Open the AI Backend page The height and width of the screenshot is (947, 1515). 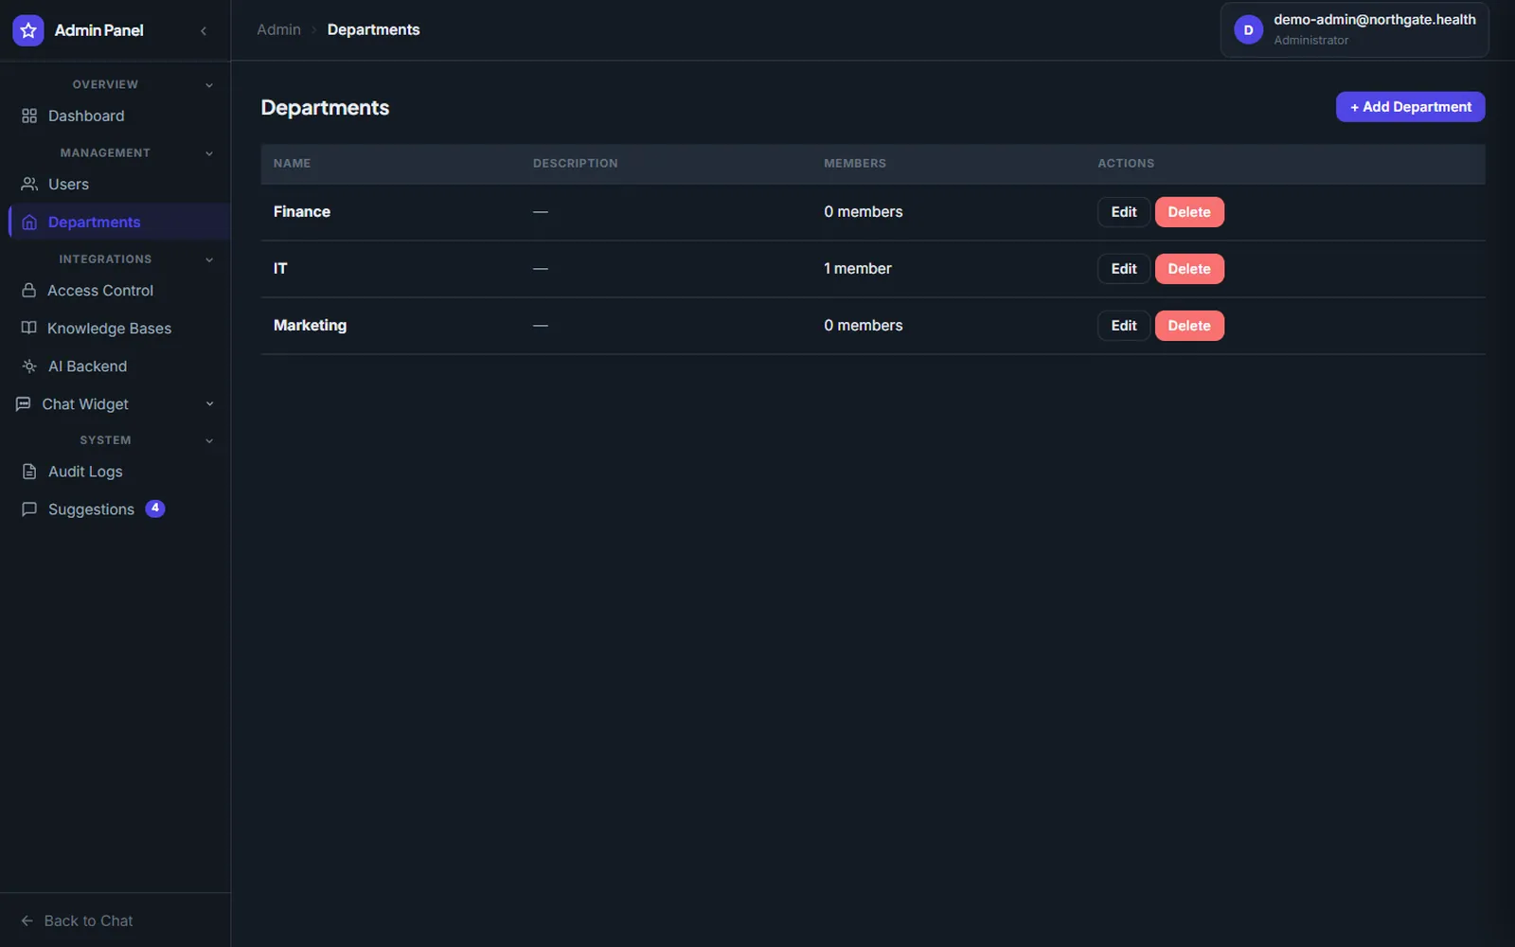[116, 366]
